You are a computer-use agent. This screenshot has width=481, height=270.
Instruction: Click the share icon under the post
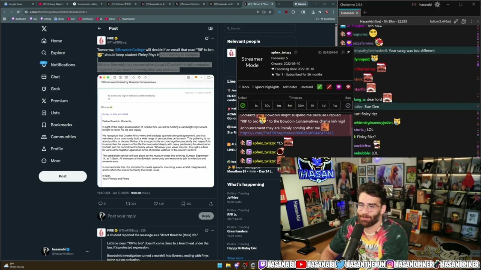tap(211, 204)
